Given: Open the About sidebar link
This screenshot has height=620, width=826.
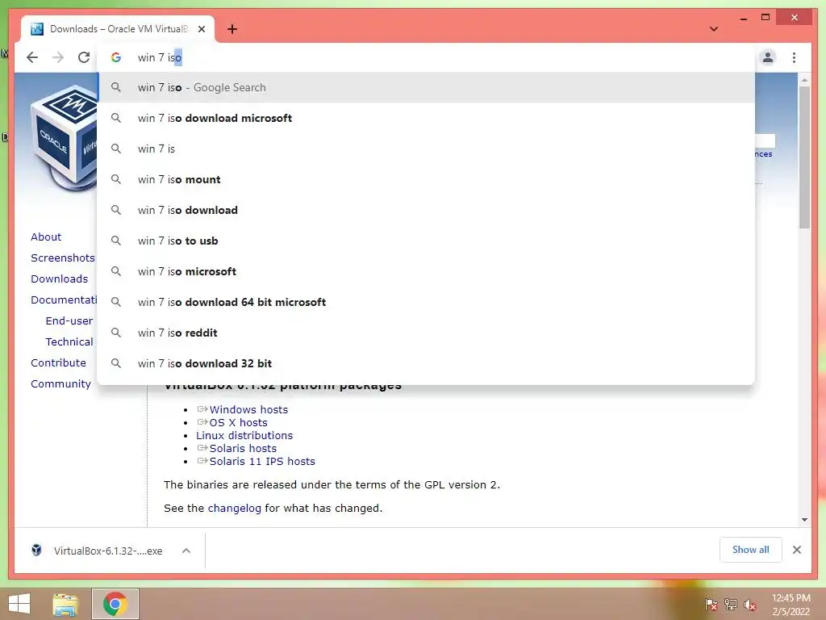Looking at the screenshot, I should pyautogui.click(x=46, y=237).
